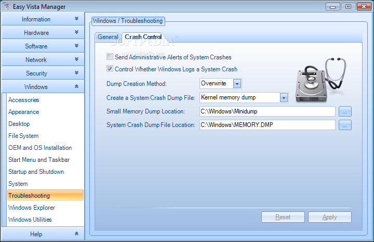Open the Appearance category
Viewport: 374px width, 242px height.
click(x=23, y=112)
